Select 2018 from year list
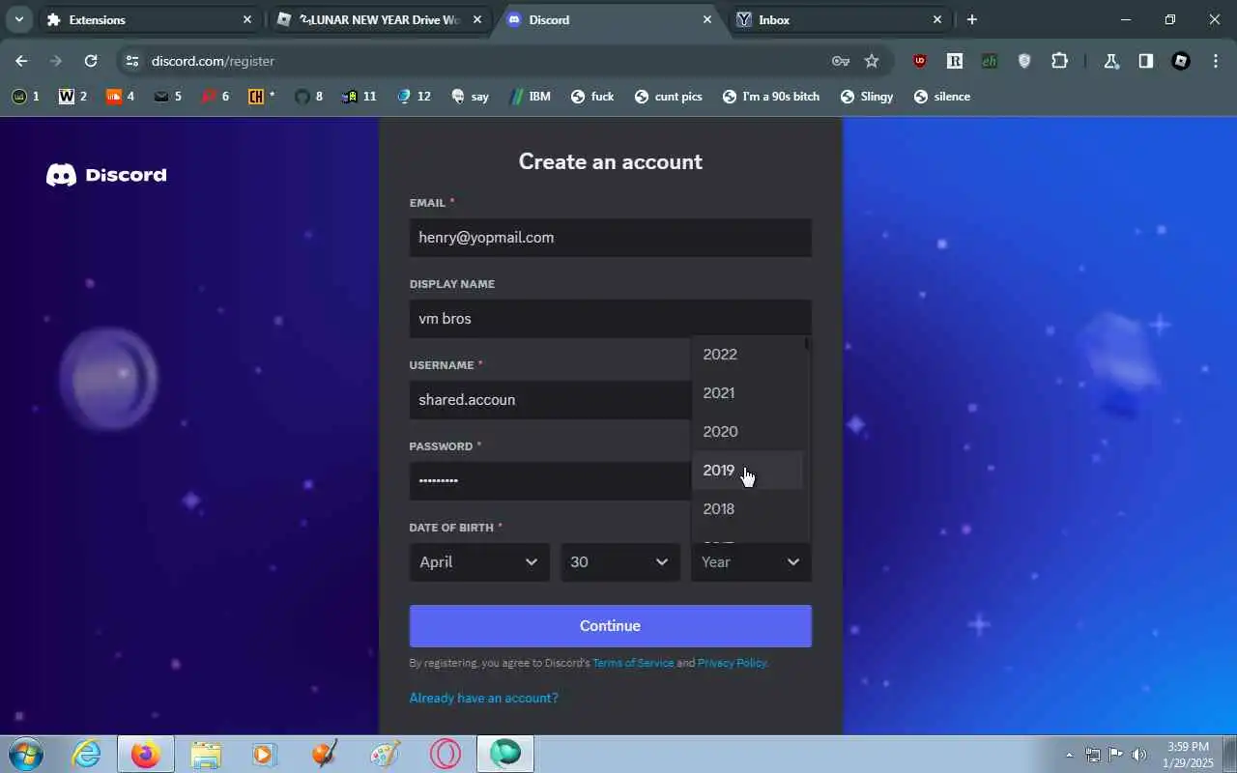This screenshot has height=773, width=1237. coord(747,509)
